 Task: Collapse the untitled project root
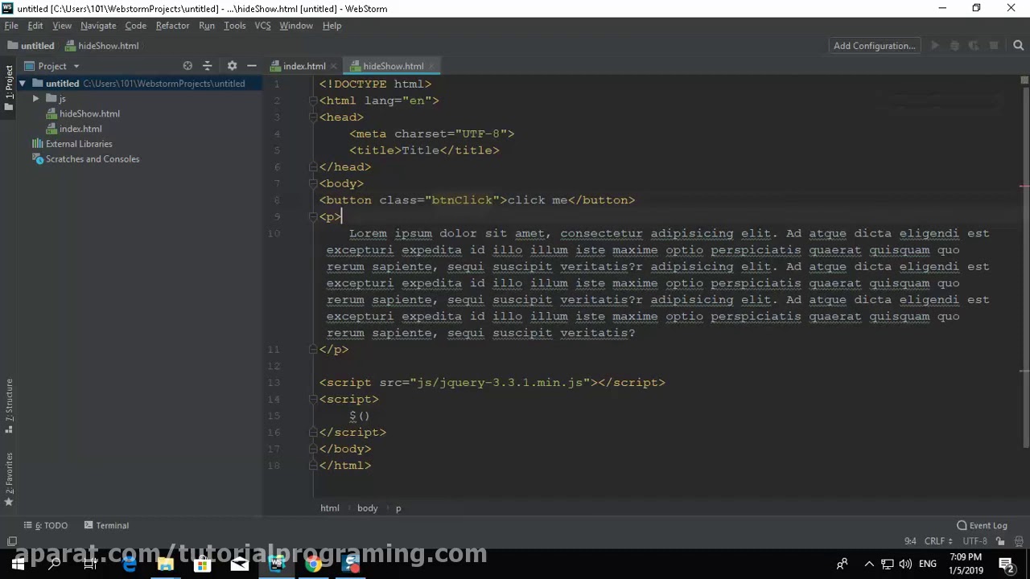pos(23,84)
